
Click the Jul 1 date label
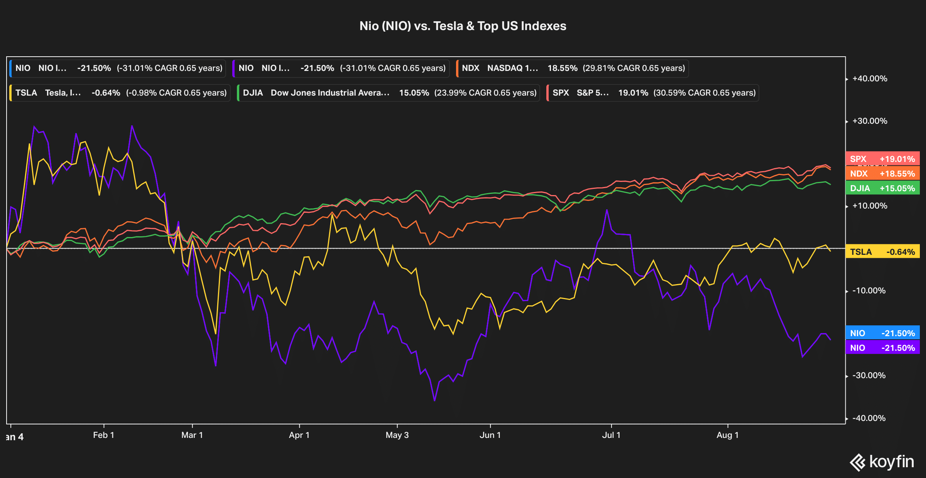point(611,435)
